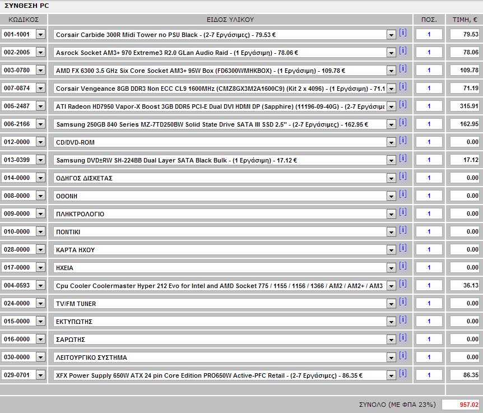The width and height of the screenshot is (483, 413).
Task: Select quantity field on ΣΑΡΩΤΗΣ row
Action: 429,339
